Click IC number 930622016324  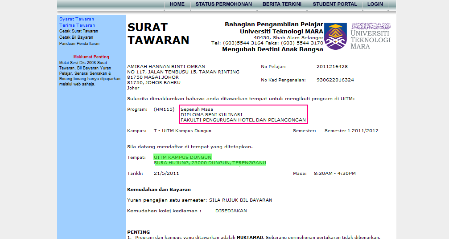pyautogui.click(x=335, y=80)
